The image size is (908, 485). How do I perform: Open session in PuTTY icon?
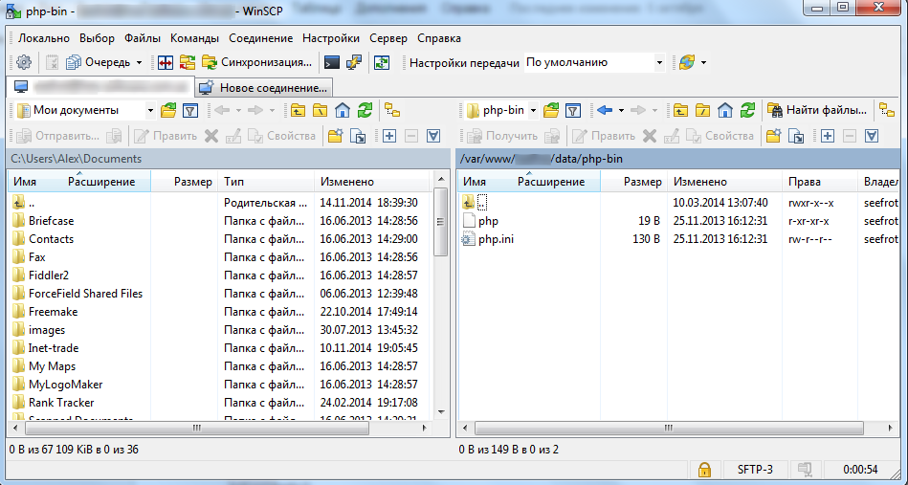click(x=354, y=62)
